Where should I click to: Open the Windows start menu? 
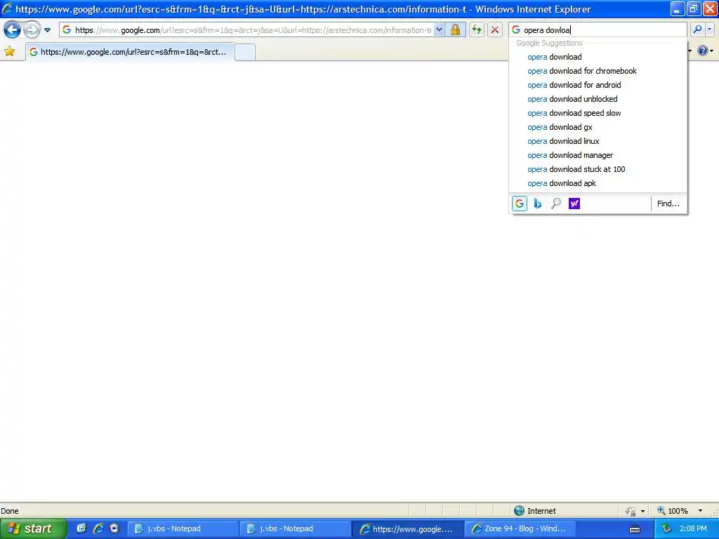coord(34,528)
